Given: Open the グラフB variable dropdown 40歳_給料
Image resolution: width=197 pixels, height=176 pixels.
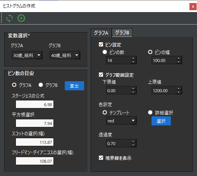Looking at the screenshot, I should pyautogui.click(x=65, y=55).
